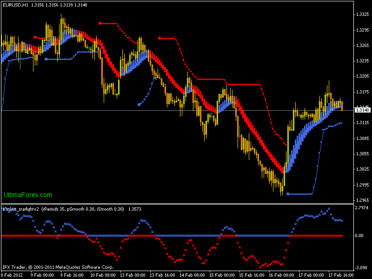Click the 16 Feb 08:00 time label
Screen dimensions: 372x279
tap(282, 275)
